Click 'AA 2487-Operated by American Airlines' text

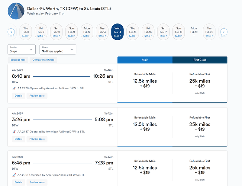click(51, 132)
